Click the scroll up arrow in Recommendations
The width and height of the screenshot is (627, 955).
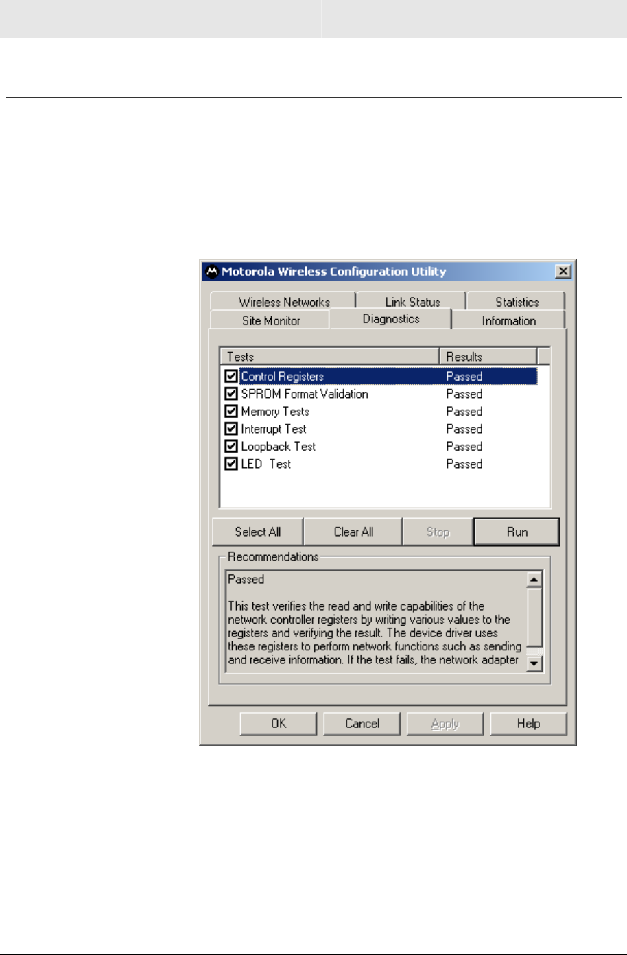534,580
